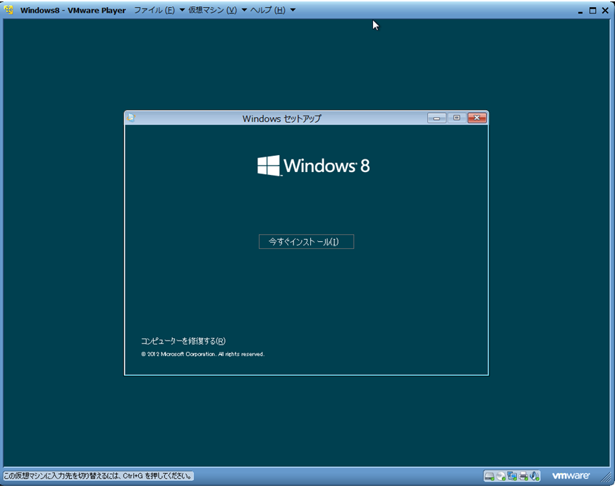Click the Ctrl+G input hint status message
Screen dimensions: 615x488
point(99,476)
